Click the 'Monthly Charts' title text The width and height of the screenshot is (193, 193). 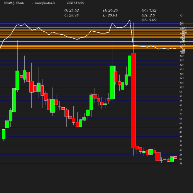pos(14,3)
